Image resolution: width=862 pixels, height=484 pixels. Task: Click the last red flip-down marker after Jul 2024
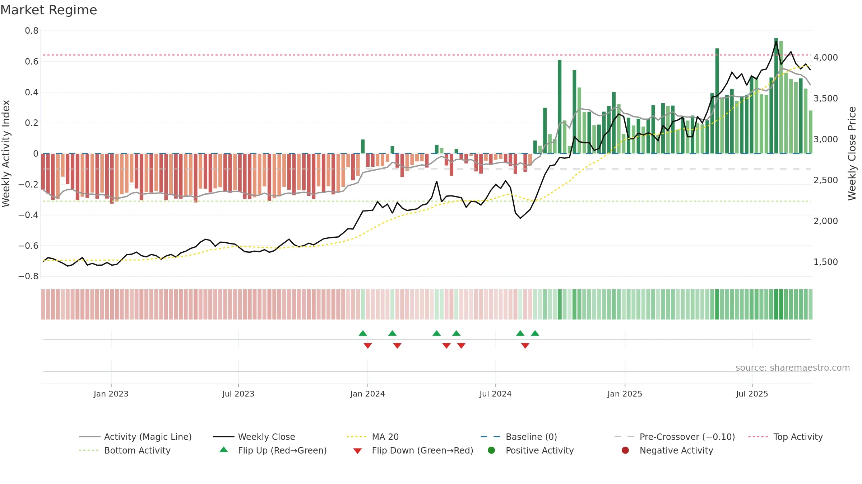525,346
